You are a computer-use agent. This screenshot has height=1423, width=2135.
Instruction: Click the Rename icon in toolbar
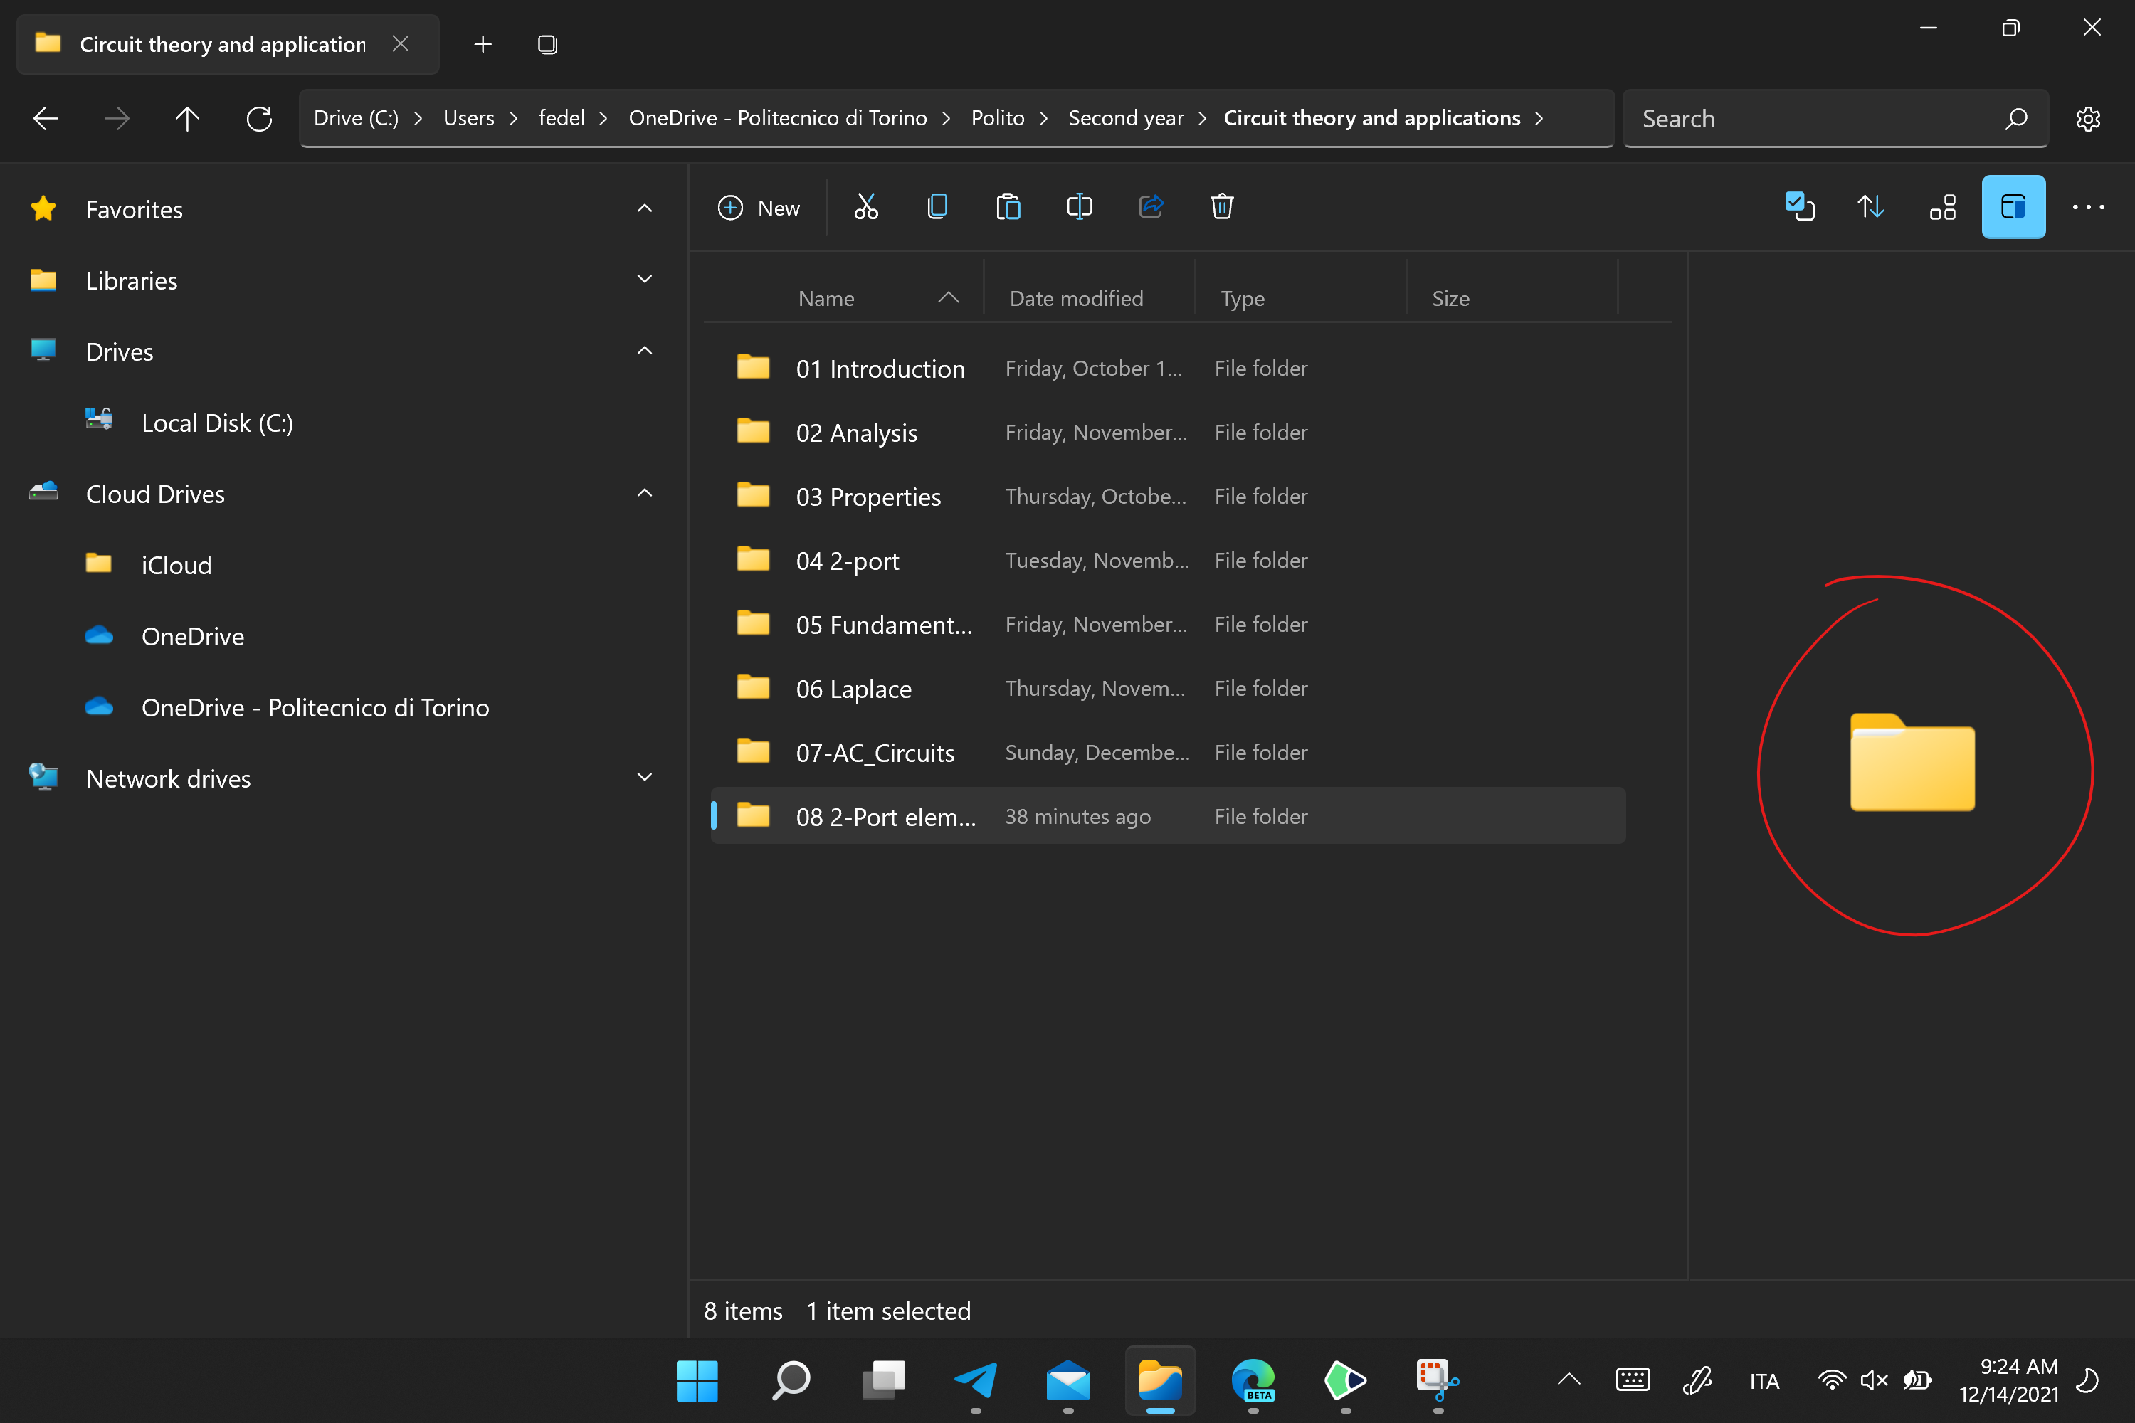[1080, 208]
